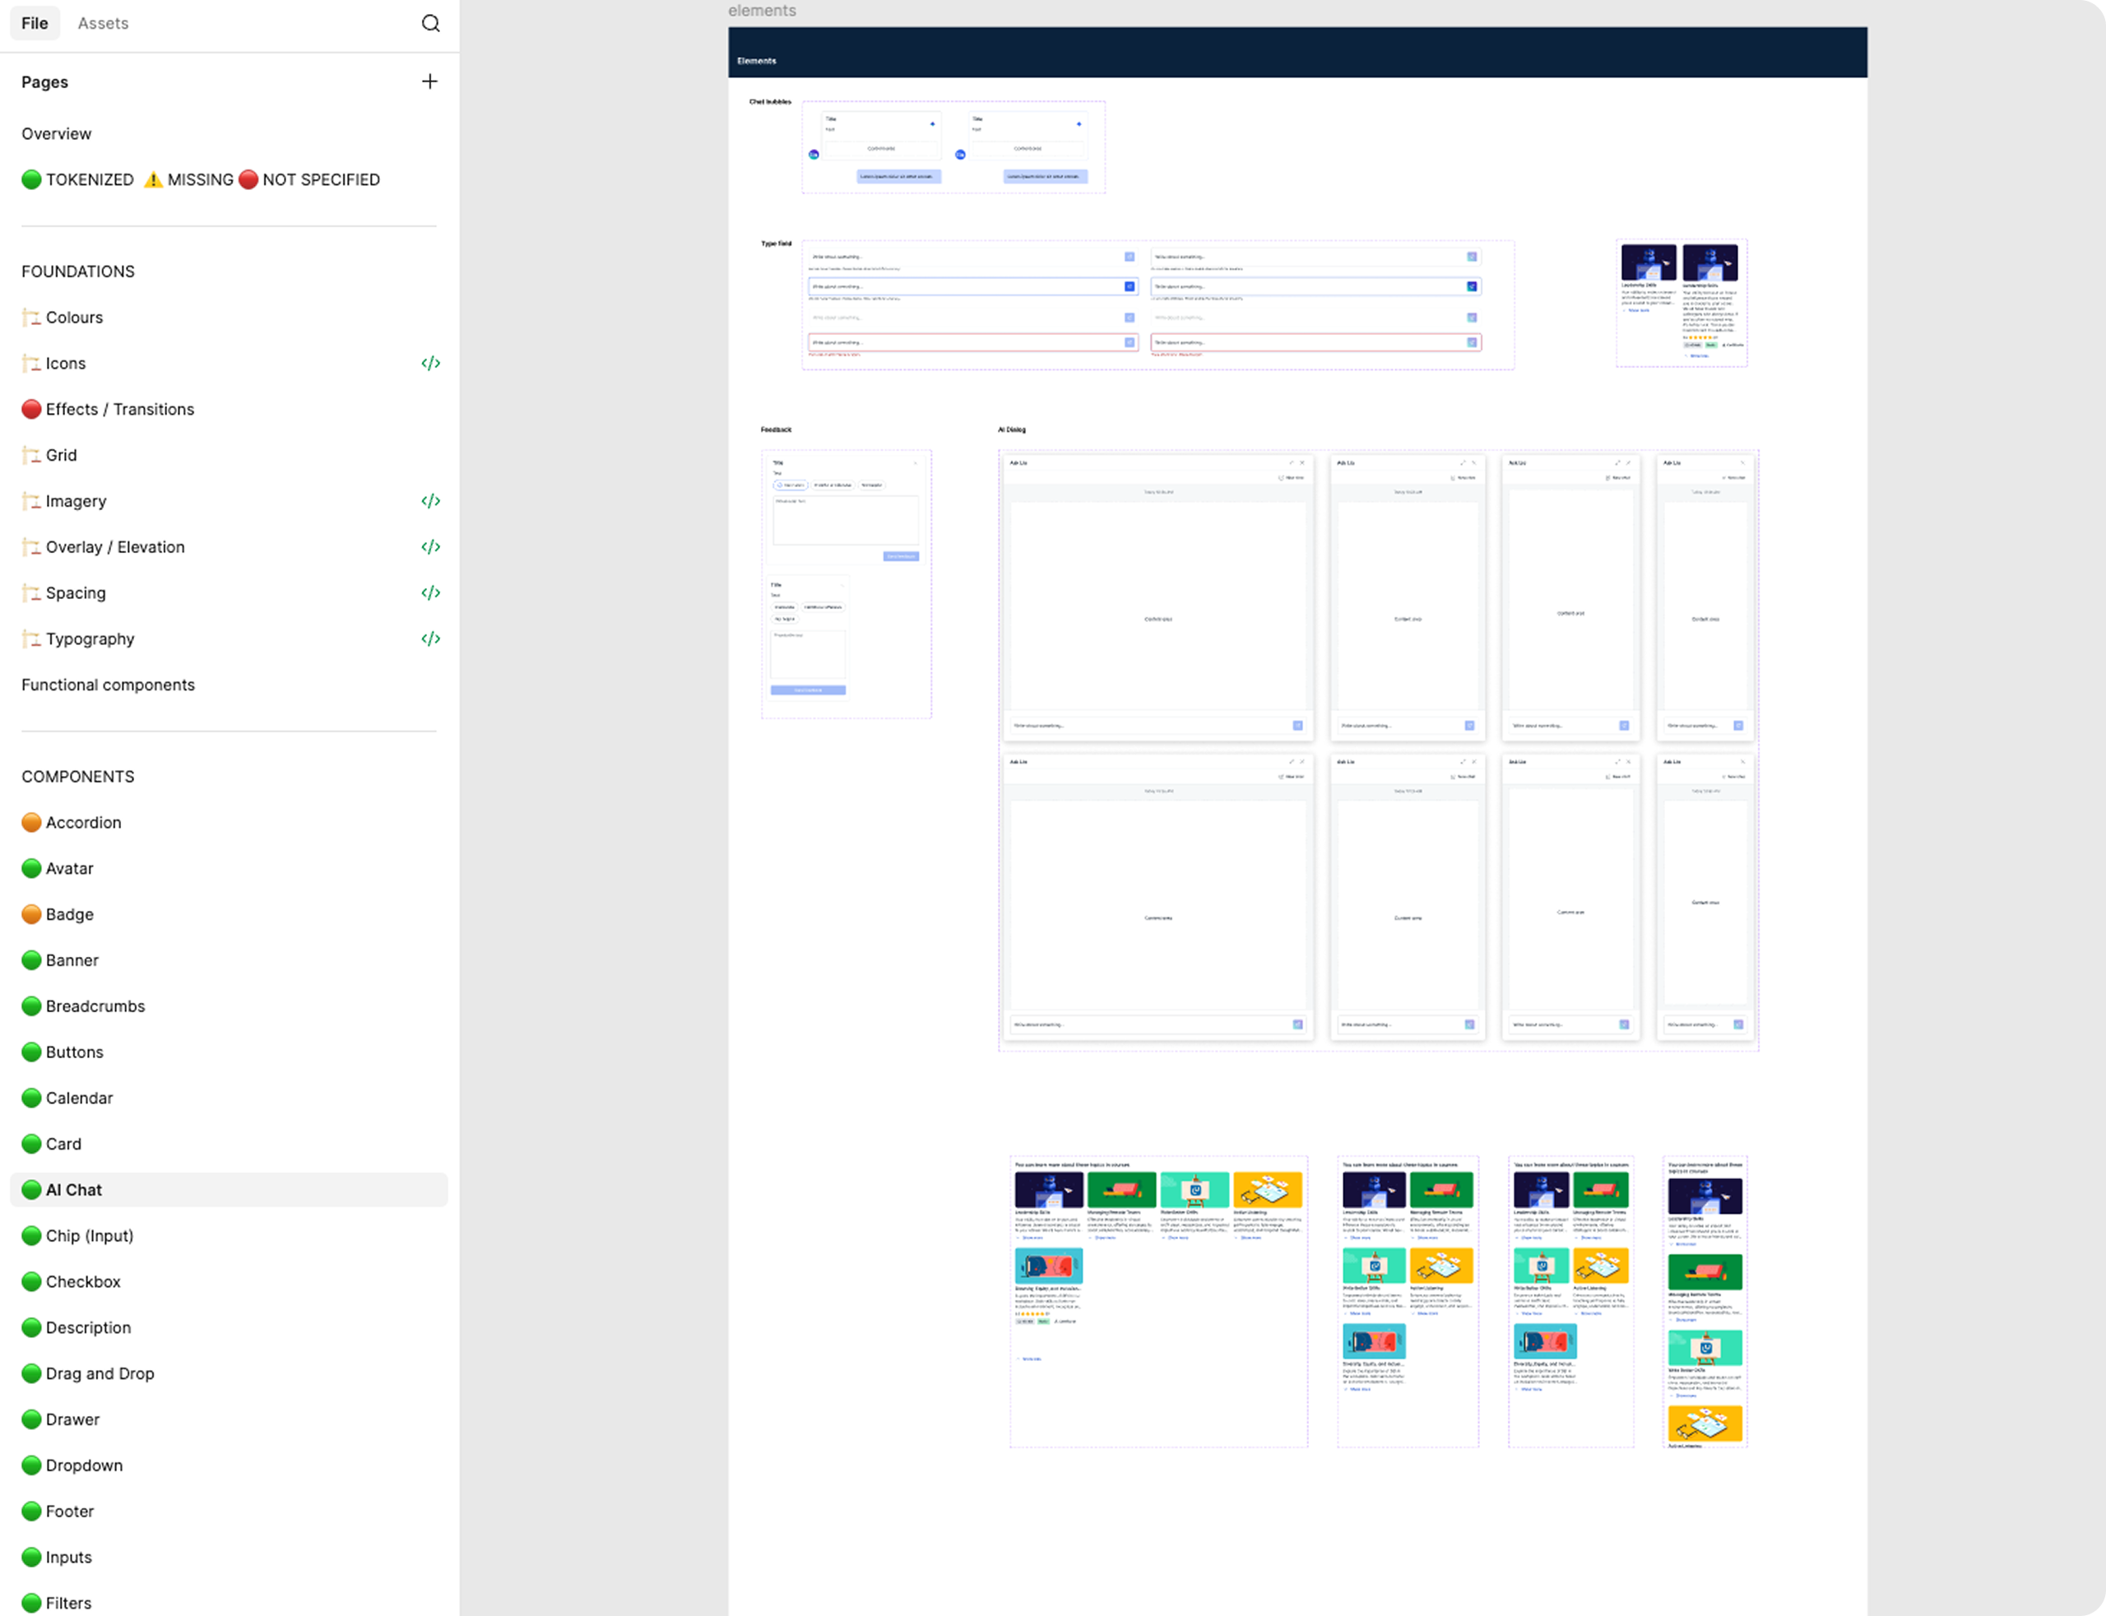Click the FOUNDATIONS section heading
The width and height of the screenshot is (2106, 1616).
pos(78,272)
